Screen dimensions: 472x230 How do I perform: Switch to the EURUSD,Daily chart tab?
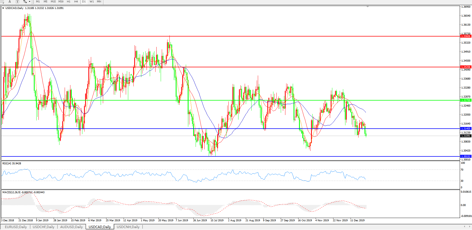[16, 227]
